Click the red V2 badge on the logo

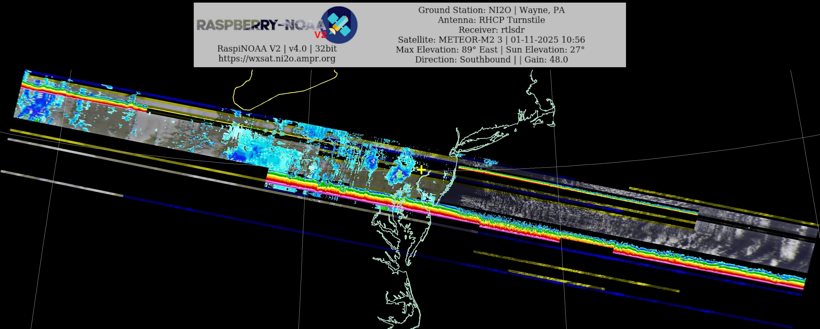pyautogui.click(x=320, y=34)
